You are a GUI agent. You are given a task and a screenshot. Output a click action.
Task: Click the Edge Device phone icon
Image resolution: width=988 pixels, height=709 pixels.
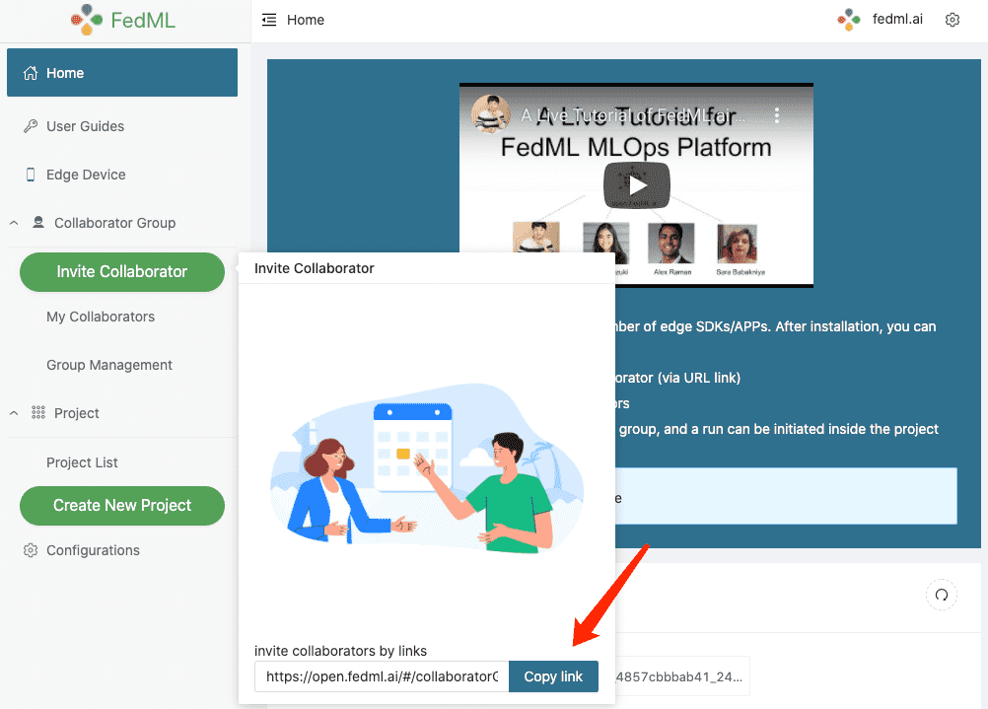point(31,175)
